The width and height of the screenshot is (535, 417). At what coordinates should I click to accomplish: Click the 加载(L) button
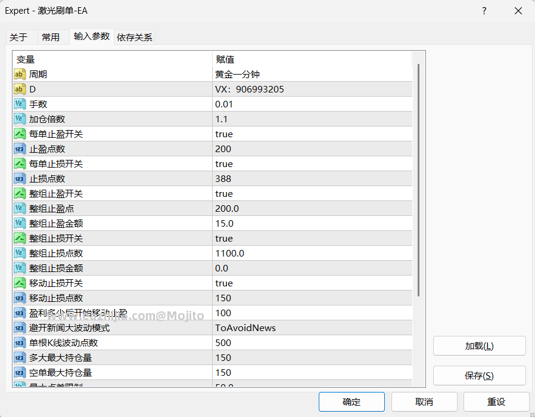(480, 346)
